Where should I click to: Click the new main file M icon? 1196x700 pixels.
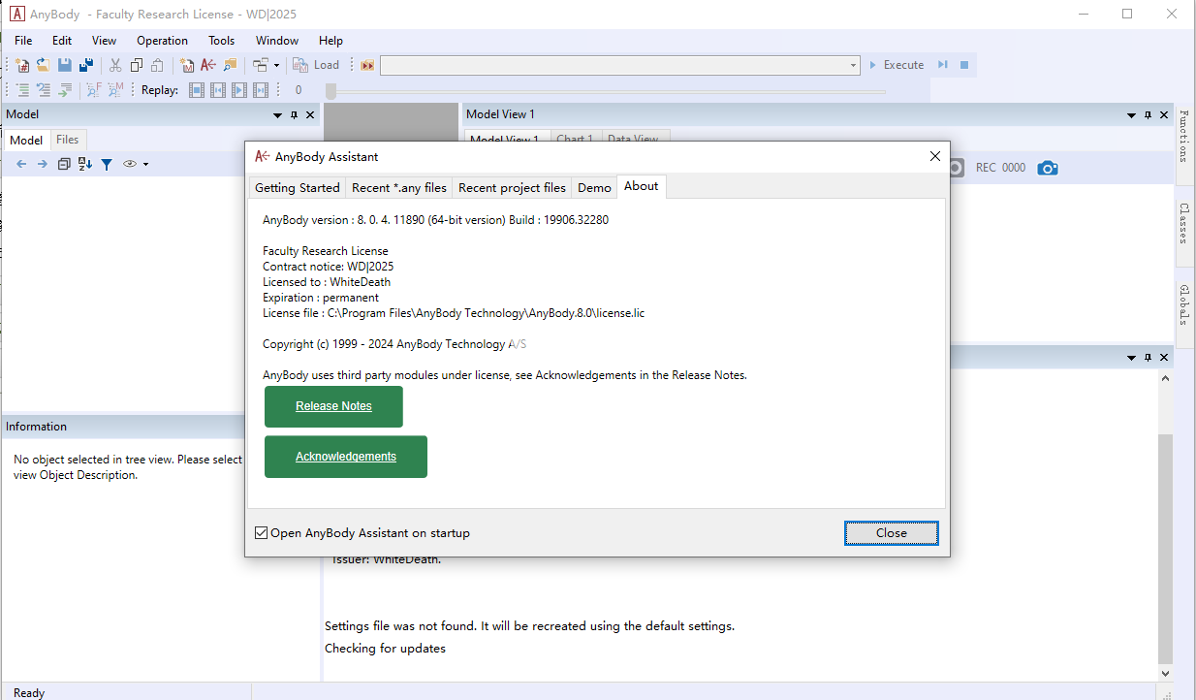tap(186, 65)
